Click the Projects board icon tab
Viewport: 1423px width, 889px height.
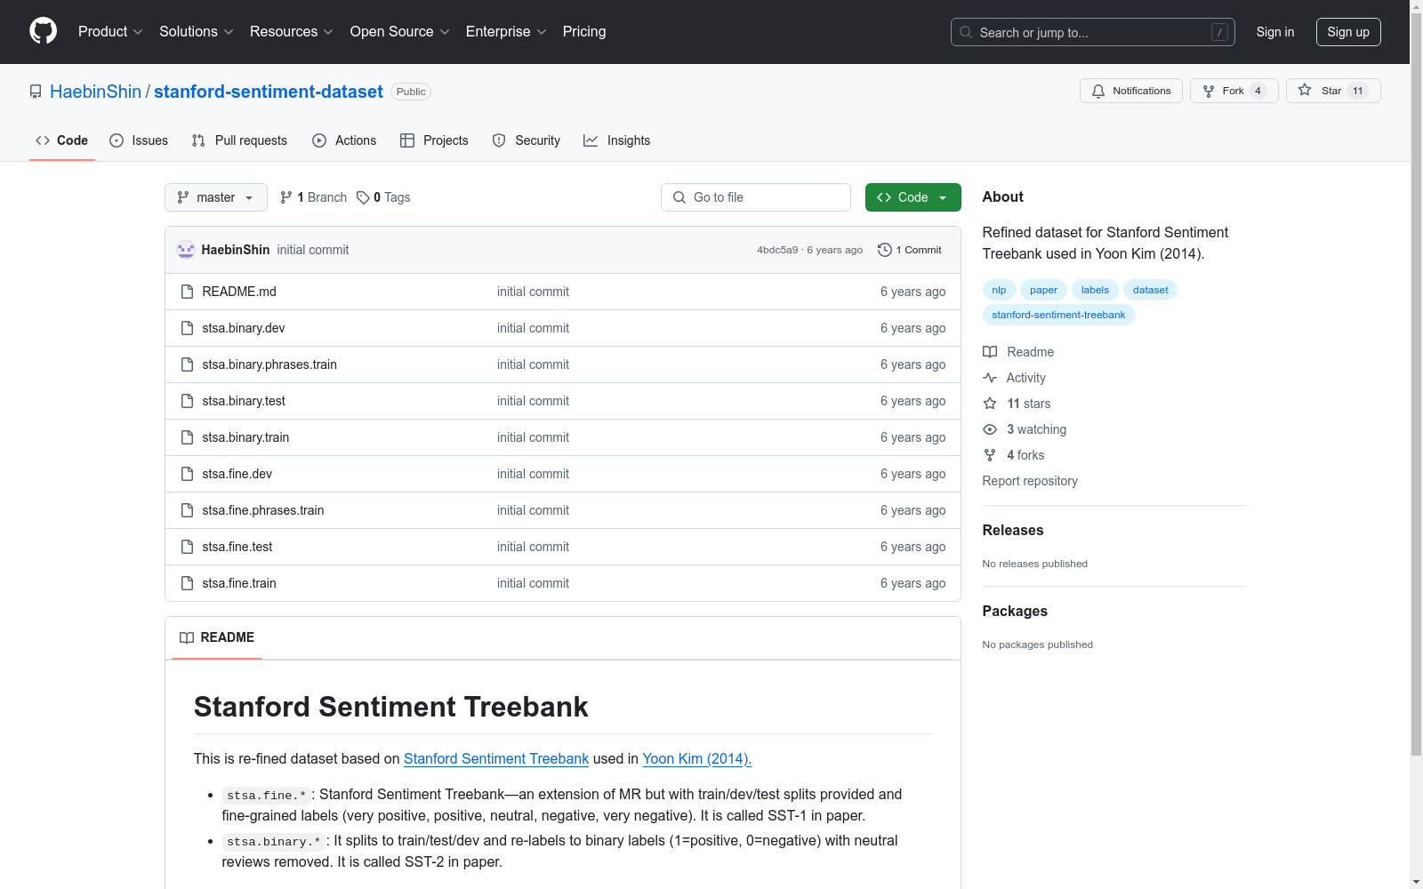pos(406,140)
